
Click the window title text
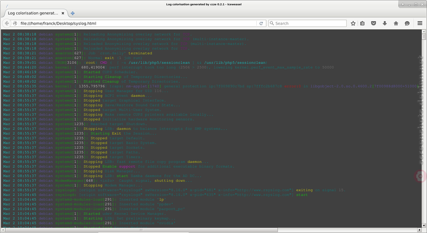(204, 4)
